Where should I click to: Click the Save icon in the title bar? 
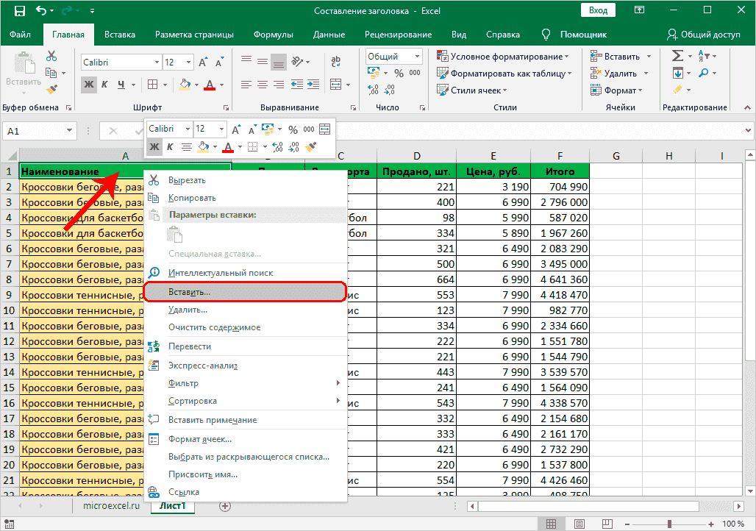[19, 11]
